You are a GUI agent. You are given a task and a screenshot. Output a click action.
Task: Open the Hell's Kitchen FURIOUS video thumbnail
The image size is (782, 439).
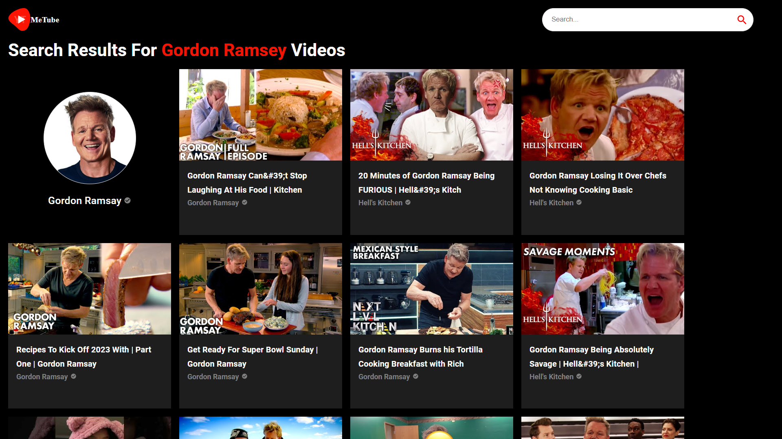(x=431, y=114)
